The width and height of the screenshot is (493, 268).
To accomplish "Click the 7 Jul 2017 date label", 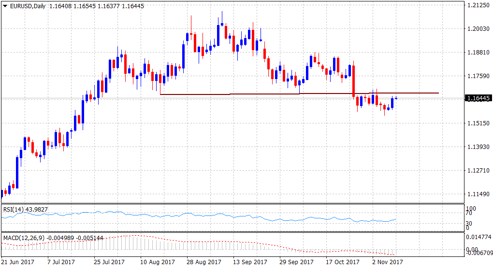I will 61,262.
